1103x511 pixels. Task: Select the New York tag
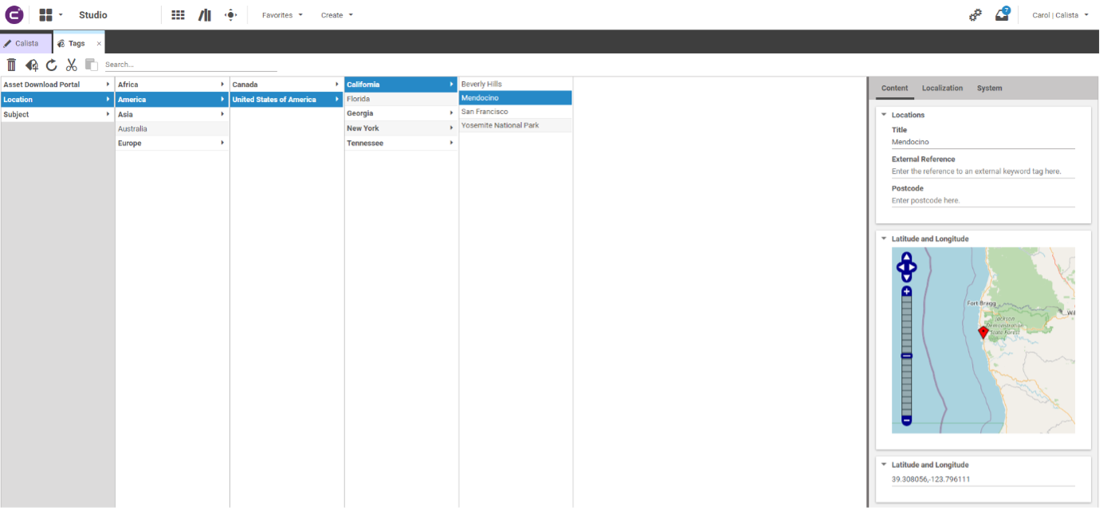coord(401,128)
